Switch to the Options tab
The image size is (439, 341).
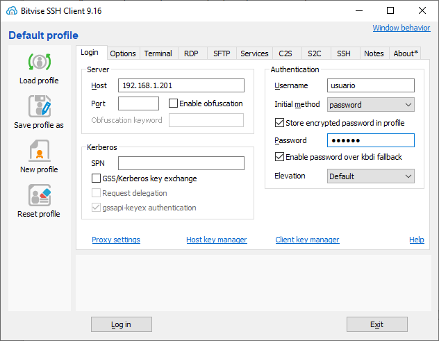pyautogui.click(x=123, y=53)
